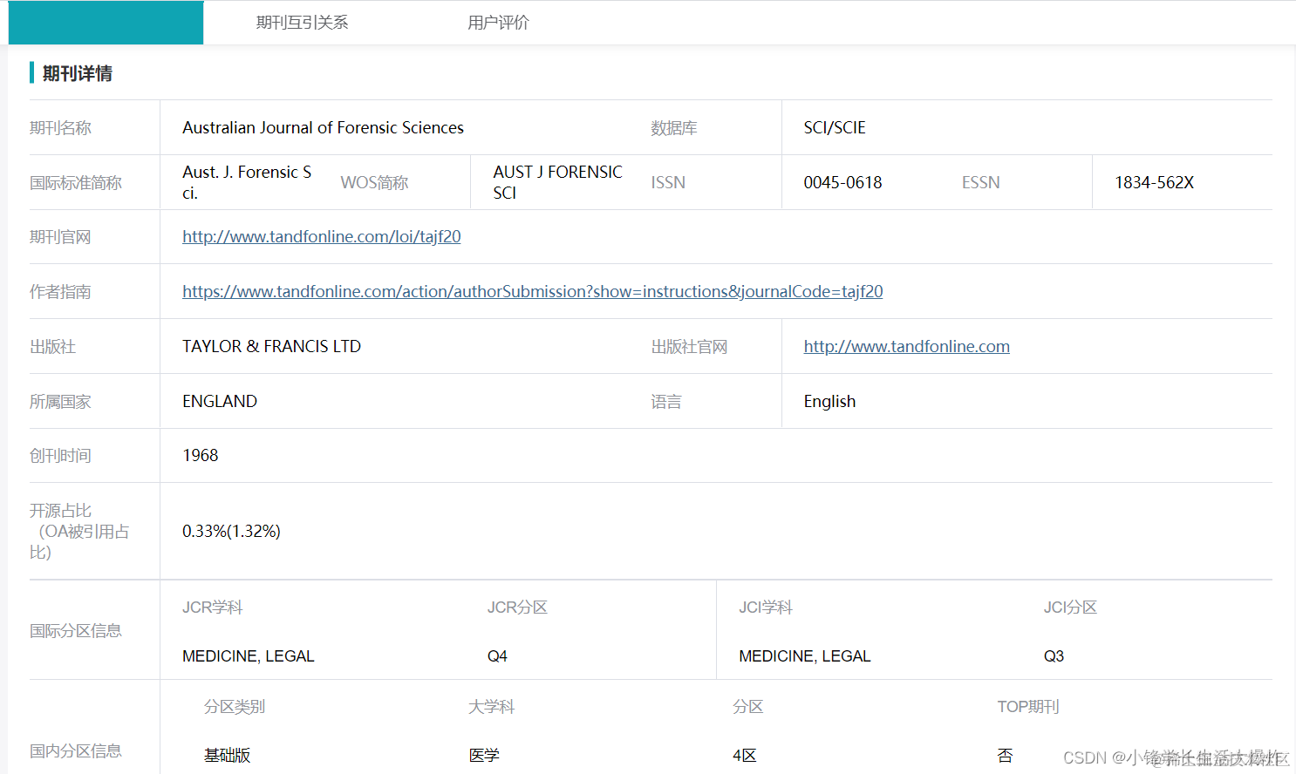Click the 期刊名称 row label
1296x774 pixels.
point(60,127)
